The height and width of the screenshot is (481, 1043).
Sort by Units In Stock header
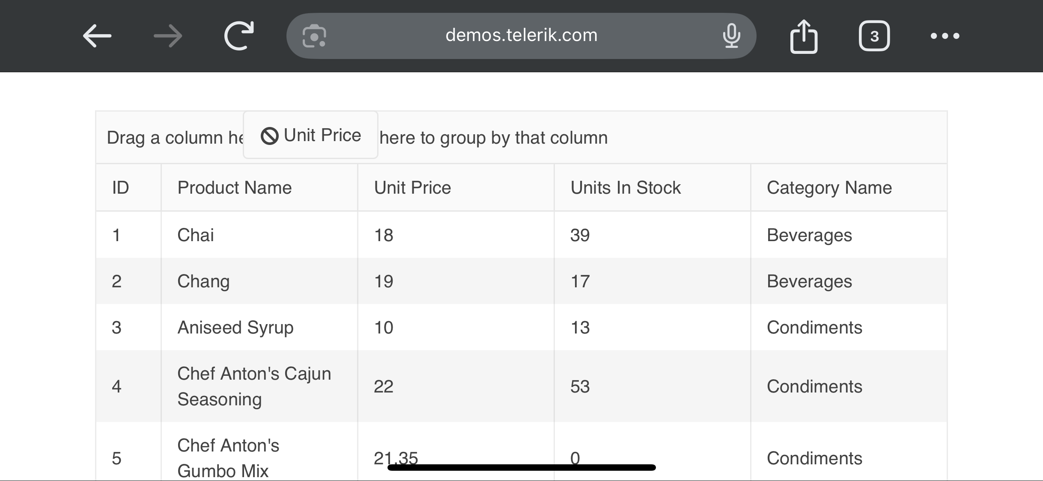pyautogui.click(x=626, y=188)
